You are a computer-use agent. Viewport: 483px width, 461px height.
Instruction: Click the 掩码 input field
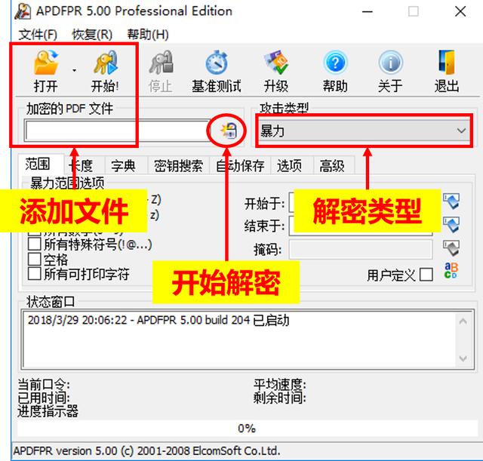coord(361,250)
